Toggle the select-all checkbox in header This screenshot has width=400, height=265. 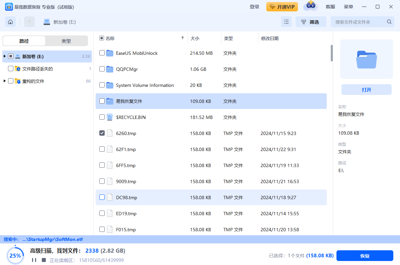(102, 38)
